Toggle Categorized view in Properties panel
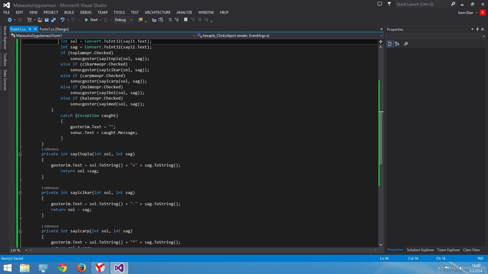 [x=390, y=44]
